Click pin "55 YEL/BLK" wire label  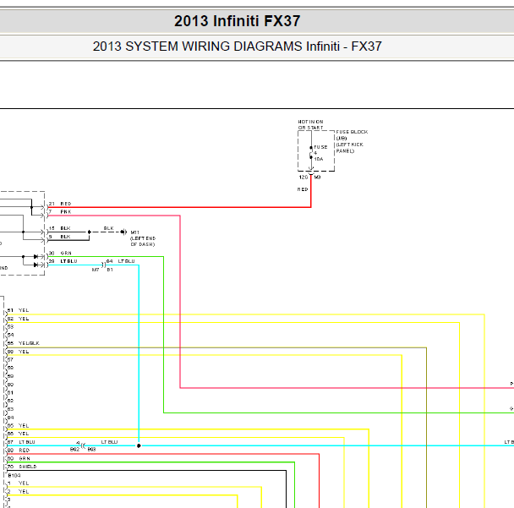pyautogui.click(x=24, y=343)
